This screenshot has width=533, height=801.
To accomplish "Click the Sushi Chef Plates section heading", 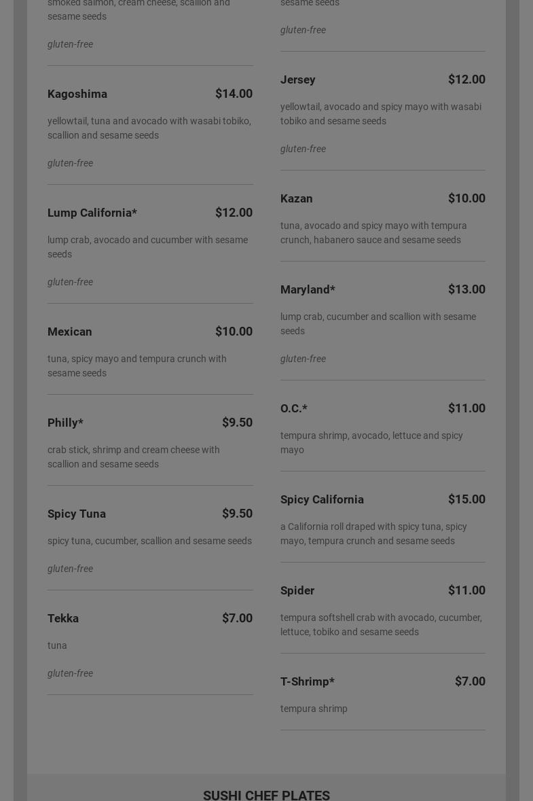I will pos(266,795).
